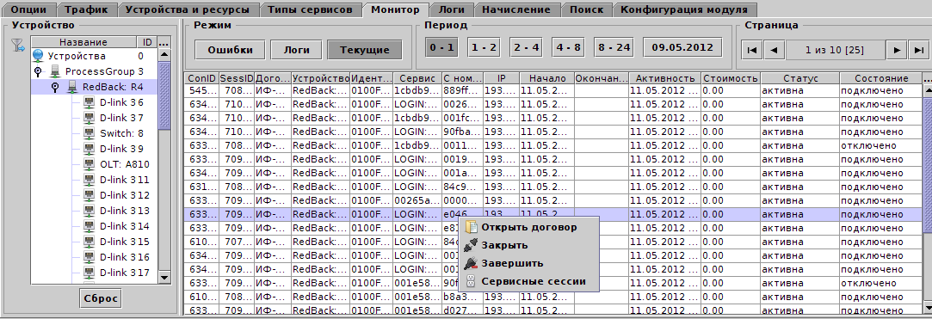Collapse the RedBack: R4 tree node
This screenshot has height=319, width=932.
[55, 87]
